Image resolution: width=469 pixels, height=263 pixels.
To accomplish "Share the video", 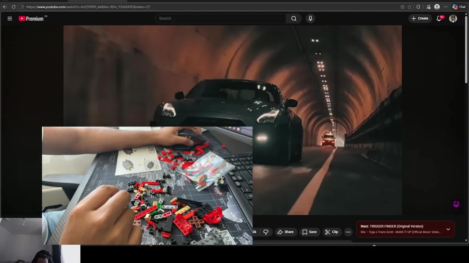I will (285, 232).
